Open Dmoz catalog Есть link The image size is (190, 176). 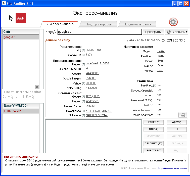(161, 61)
